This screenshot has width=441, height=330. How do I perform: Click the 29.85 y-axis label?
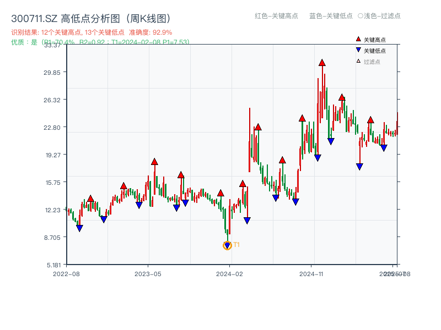[52, 73]
